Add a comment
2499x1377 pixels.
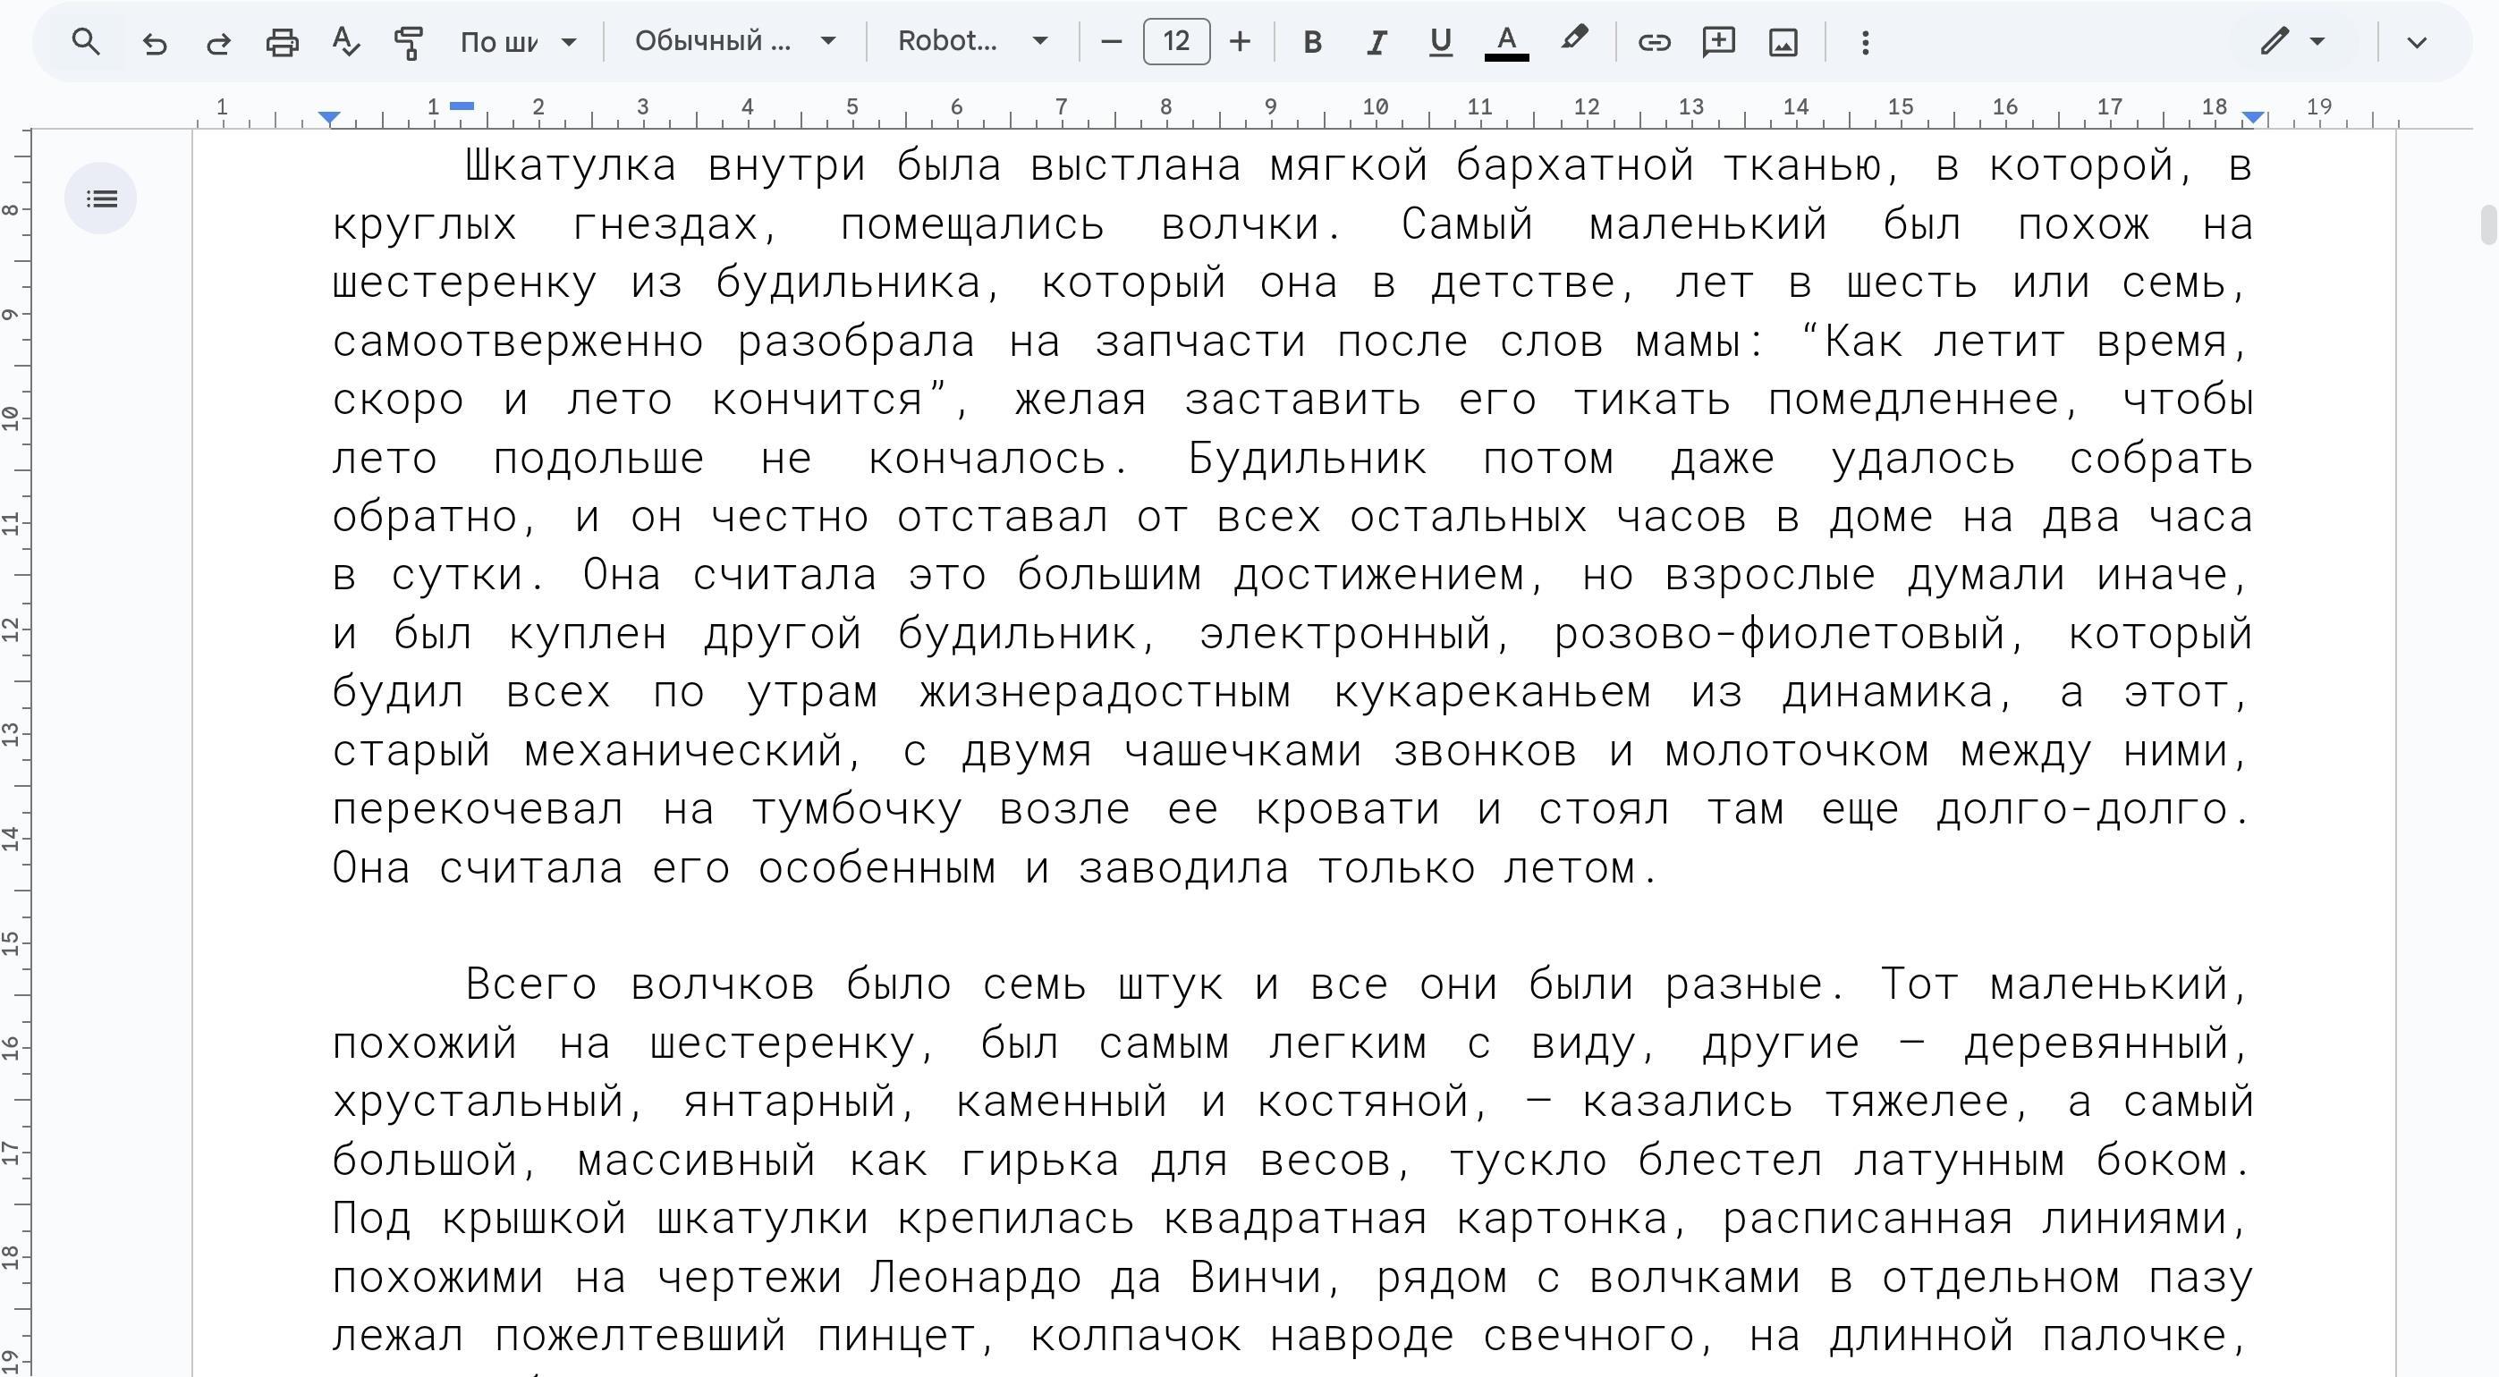pos(1718,42)
